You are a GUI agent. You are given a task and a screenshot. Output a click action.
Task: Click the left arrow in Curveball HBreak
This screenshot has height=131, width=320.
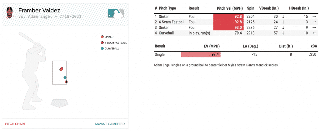coord(314,33)
